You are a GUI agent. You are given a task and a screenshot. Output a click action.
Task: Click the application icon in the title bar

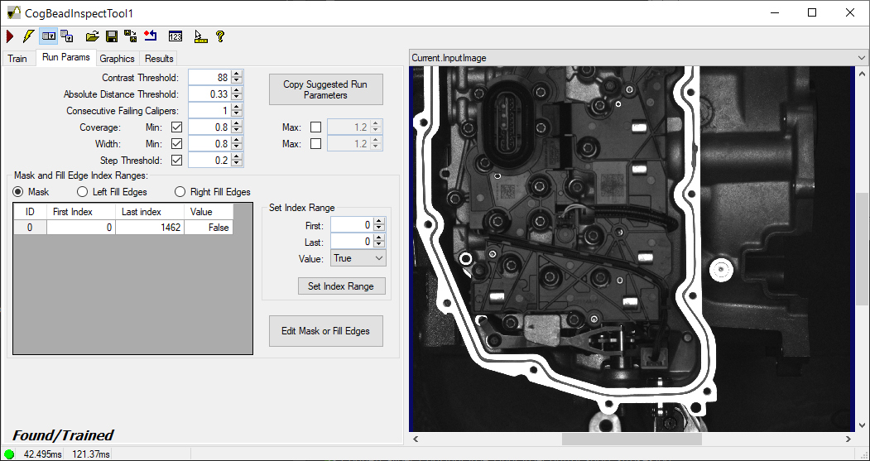tap(13, 12)
